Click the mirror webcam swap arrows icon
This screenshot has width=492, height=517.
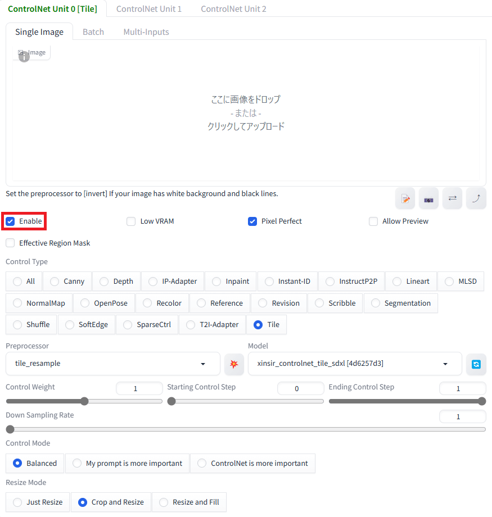(453, 198)
